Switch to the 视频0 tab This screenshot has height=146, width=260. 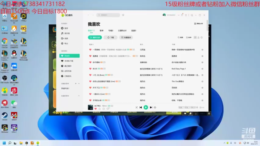pyautogui.click(x=134, y=30)
